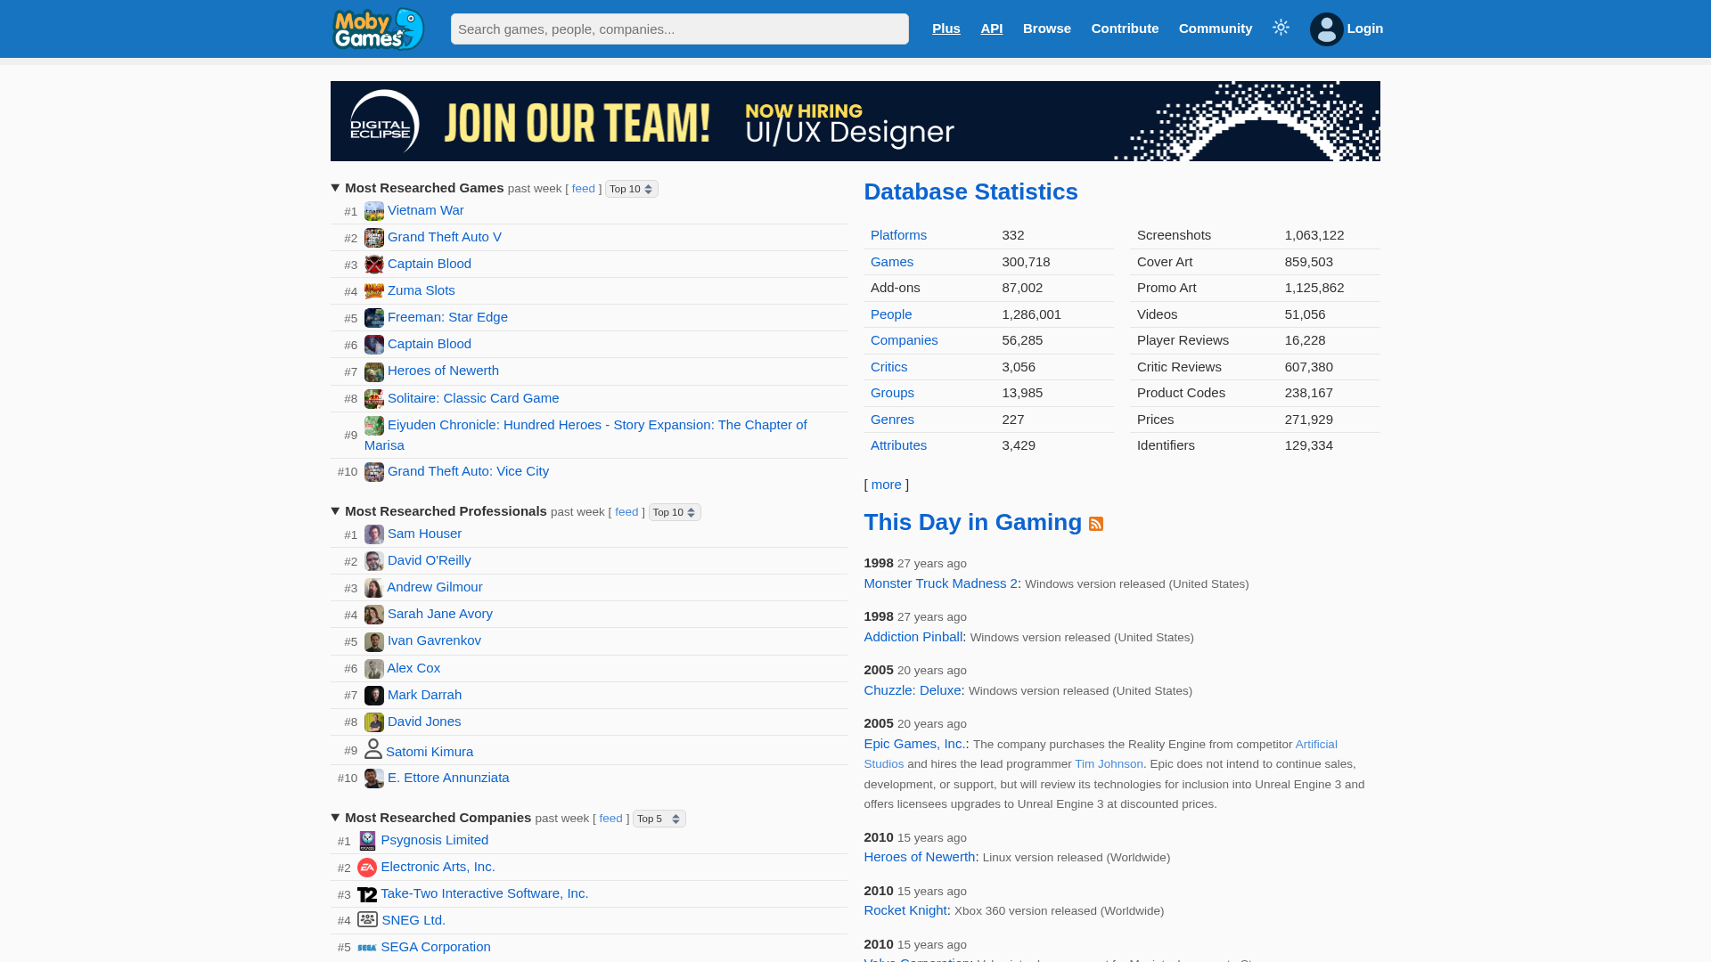
Task: Open the This Day in Gaming RSS feed icon
Action: tap(1096, 524)
